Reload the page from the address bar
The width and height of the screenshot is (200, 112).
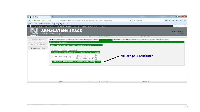(131, 20)
